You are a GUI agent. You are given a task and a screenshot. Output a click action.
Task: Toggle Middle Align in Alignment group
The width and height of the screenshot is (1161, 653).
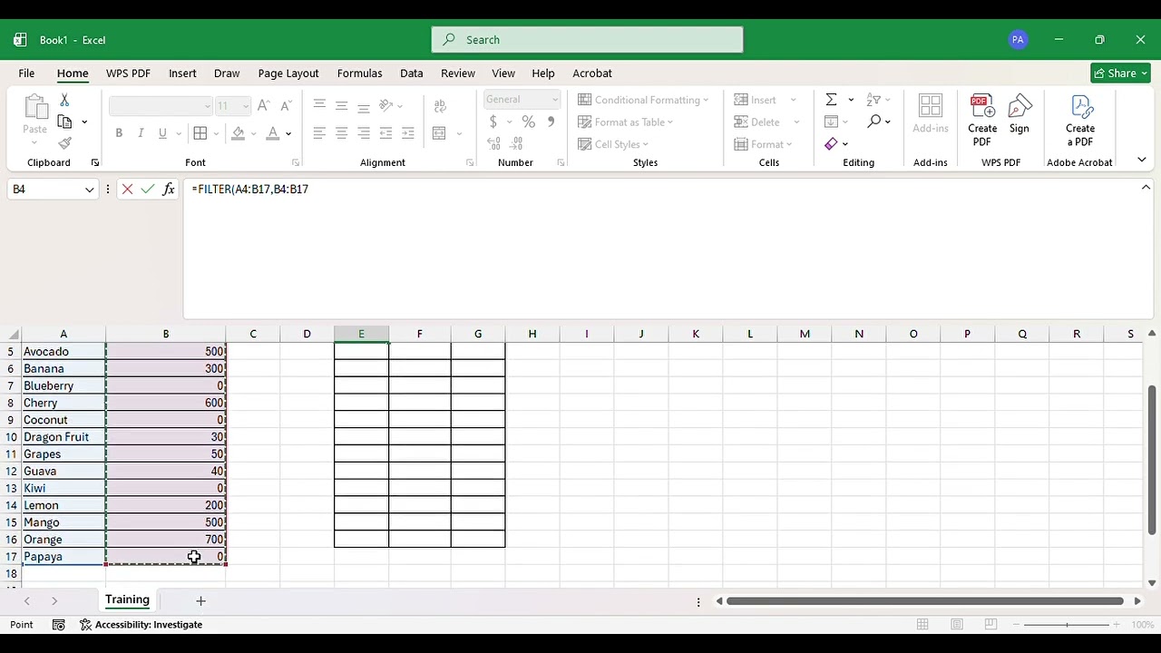pos(341,106)
